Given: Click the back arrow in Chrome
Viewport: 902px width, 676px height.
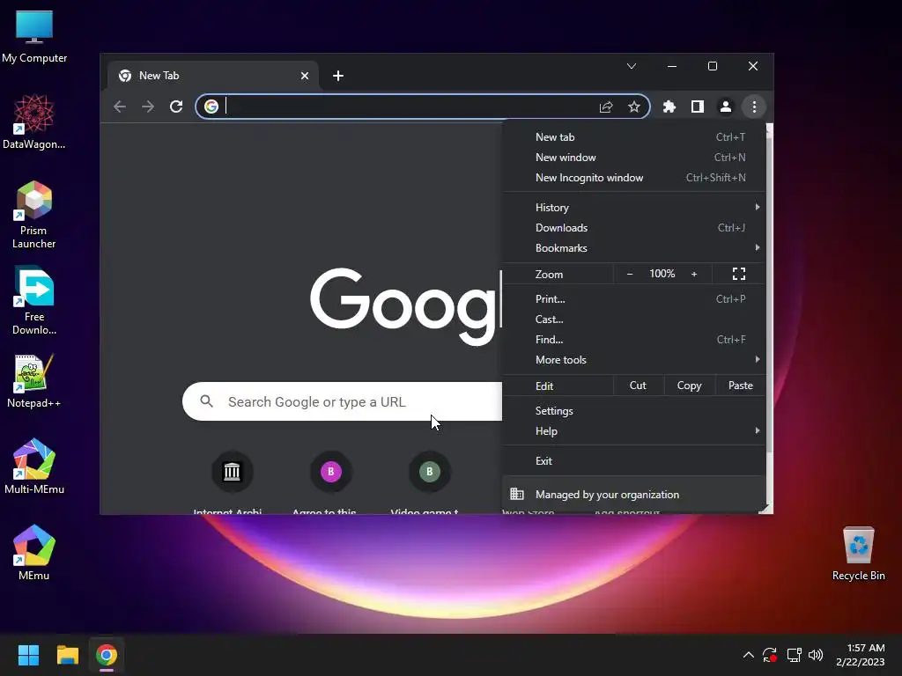Looking at the screenshot, I should coord(120,107).
